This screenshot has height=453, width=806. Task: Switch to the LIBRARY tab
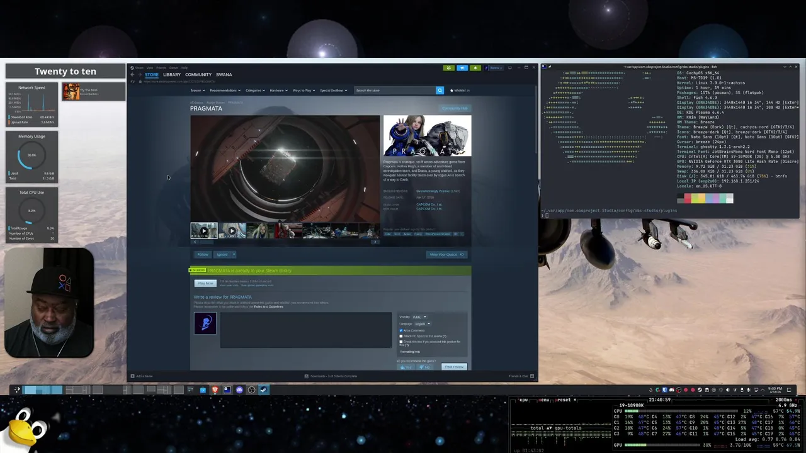click(x=172, y=75)
